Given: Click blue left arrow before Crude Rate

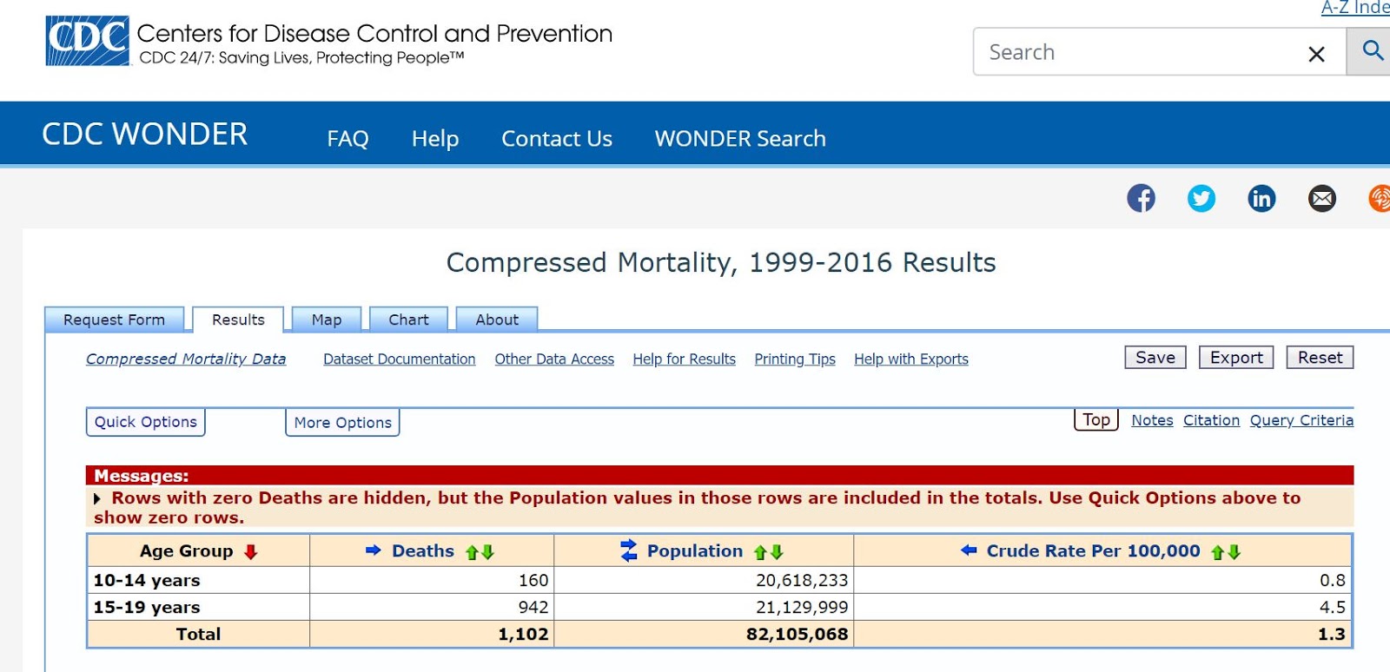Looking at the screenshot, I should click(x=969, y=550).
